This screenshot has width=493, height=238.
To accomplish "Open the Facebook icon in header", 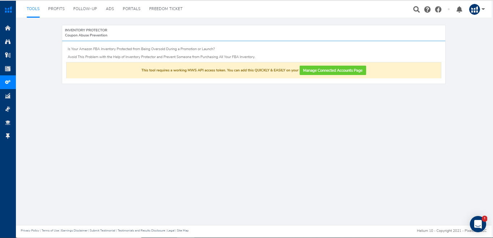I will [438, 9].
